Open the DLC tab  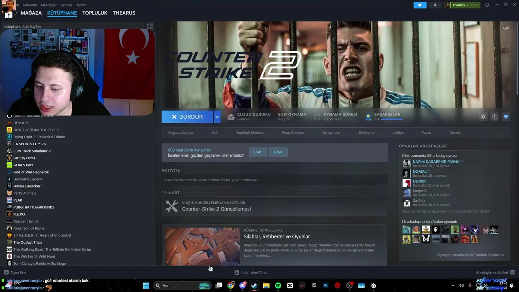214,133
